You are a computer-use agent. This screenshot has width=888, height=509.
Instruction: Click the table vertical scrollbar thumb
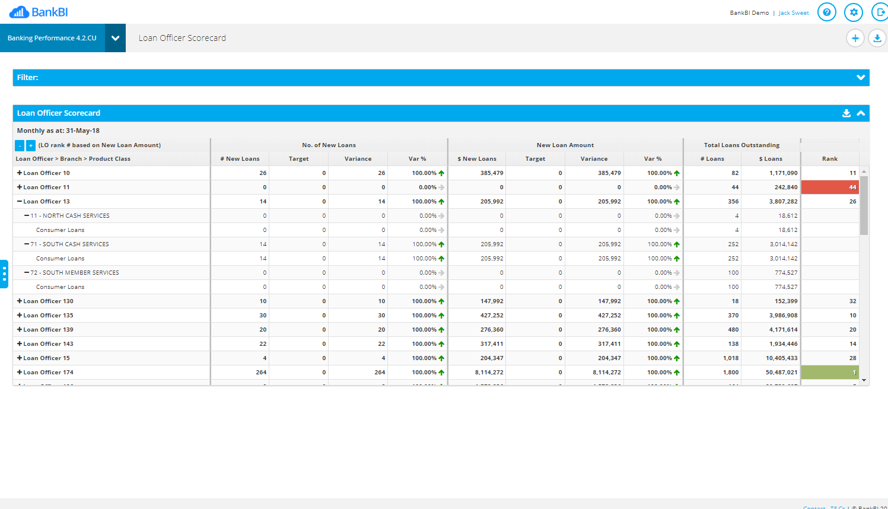864,205
